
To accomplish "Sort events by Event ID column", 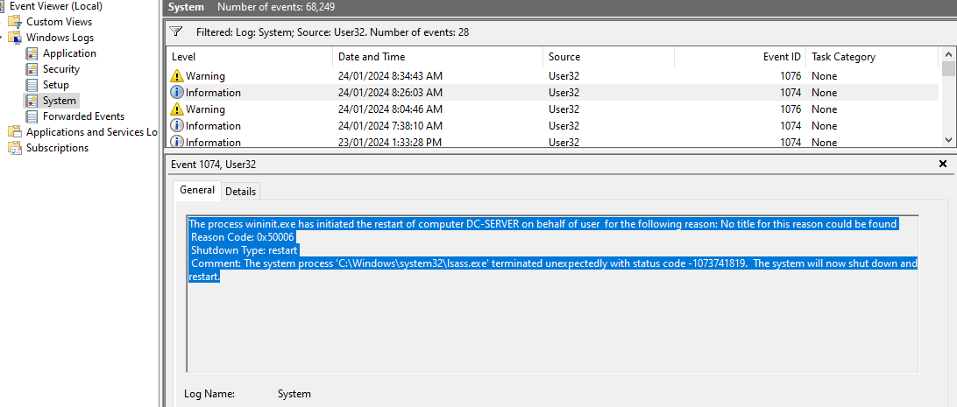I will click(x=740, y=57).
